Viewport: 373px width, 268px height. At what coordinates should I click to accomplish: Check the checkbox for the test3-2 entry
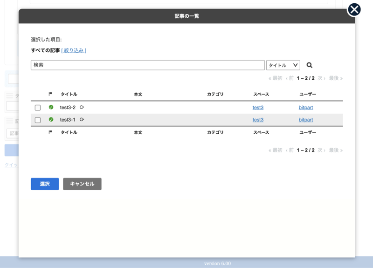coord(38,108)
